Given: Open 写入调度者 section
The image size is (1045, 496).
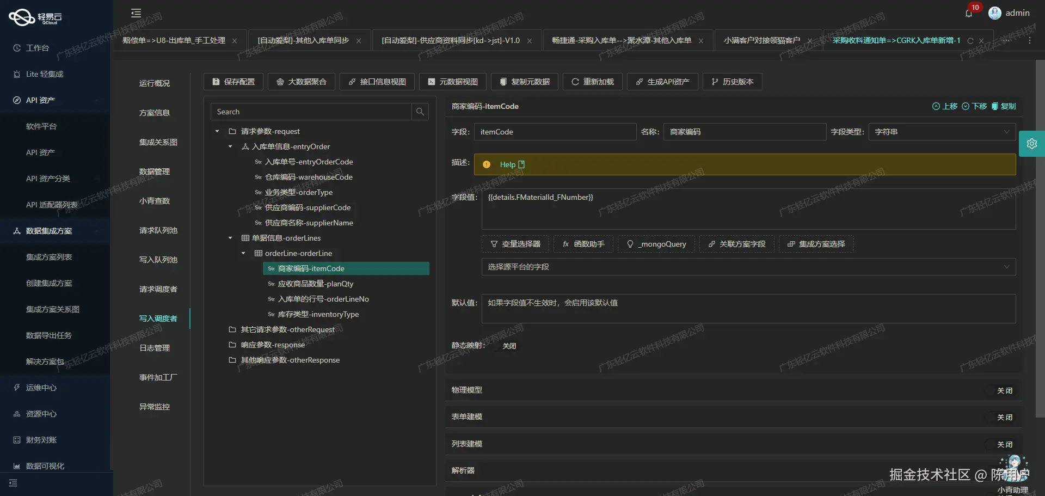Looking at the screenshot, I should click(x=158, y=319).
